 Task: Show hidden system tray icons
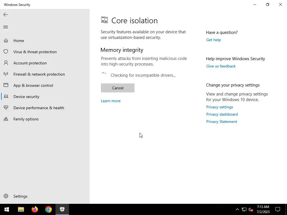tap(237, 209)
